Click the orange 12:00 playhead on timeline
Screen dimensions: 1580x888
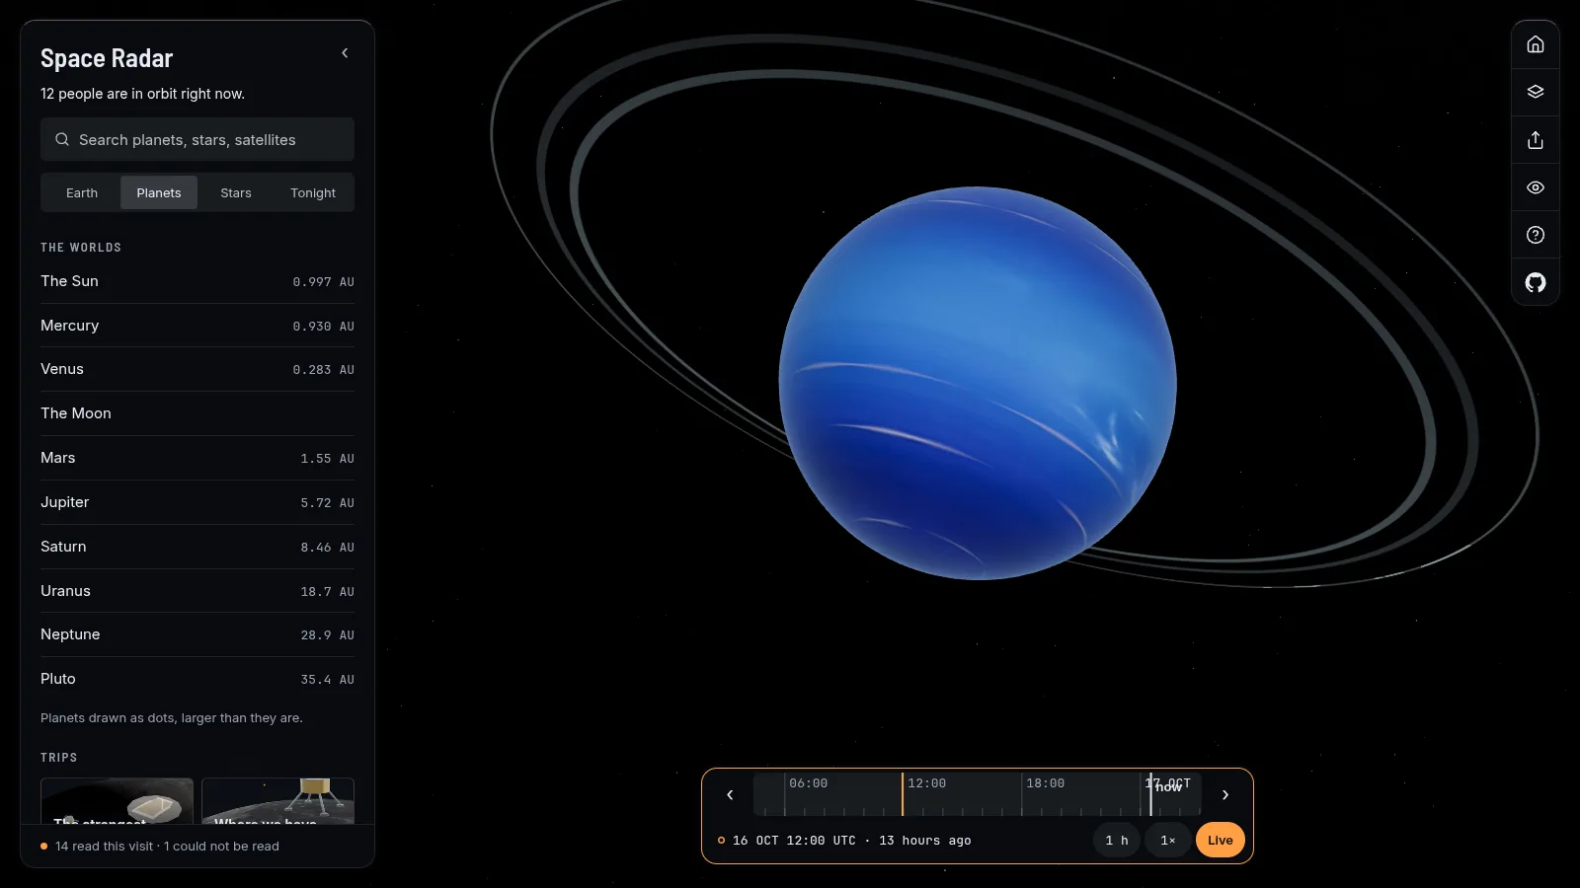point(903,794)
